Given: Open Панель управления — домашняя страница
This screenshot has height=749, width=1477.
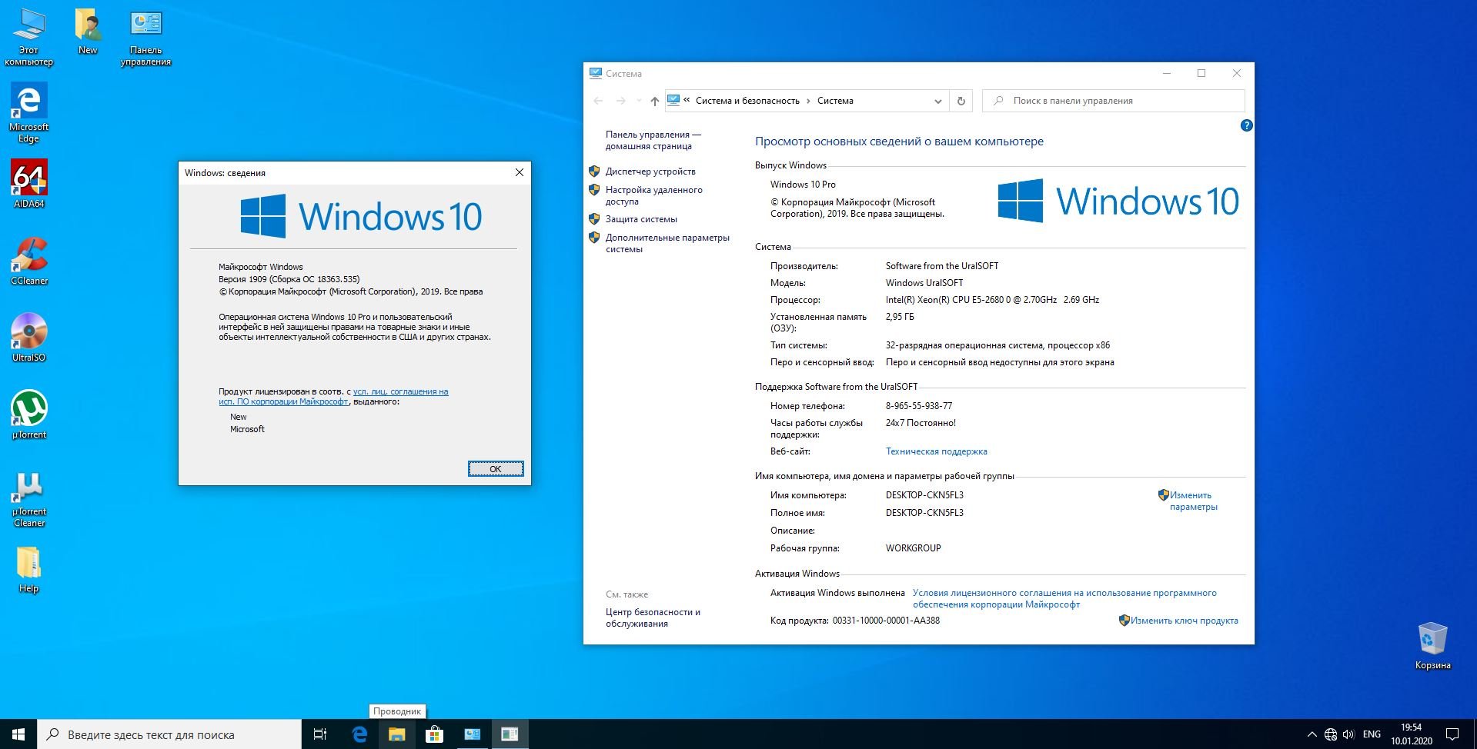Looking at the screenshot, I should tap(653, 140).
